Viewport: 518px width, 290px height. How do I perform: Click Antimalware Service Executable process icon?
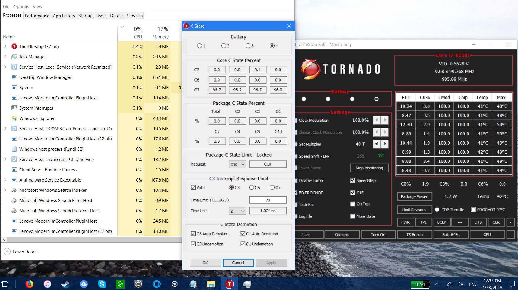[14, 180]
